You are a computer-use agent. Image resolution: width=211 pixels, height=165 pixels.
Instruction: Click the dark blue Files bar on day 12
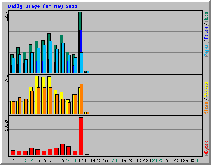click(x=81, y=41)
